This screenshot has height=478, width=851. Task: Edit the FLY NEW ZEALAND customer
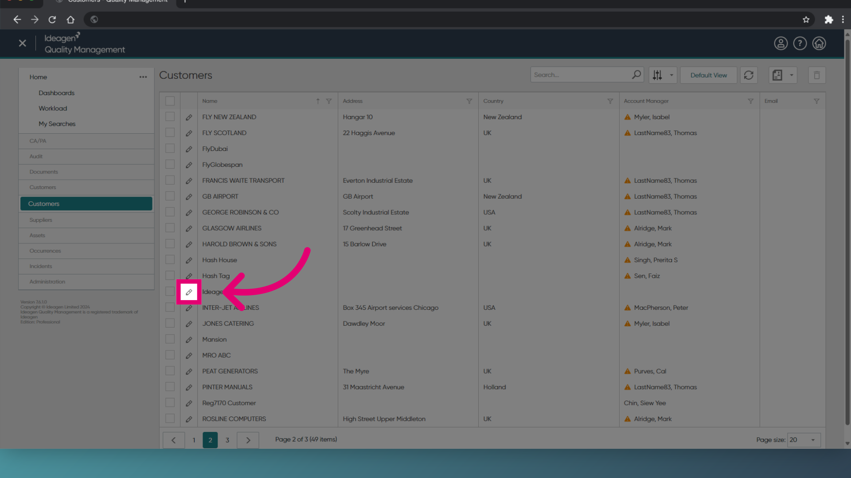pos(189,117)
